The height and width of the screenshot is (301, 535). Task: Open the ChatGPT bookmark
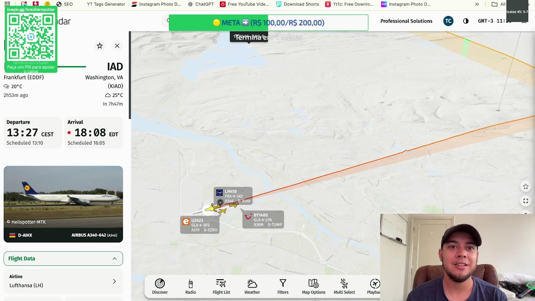(201, 4)
